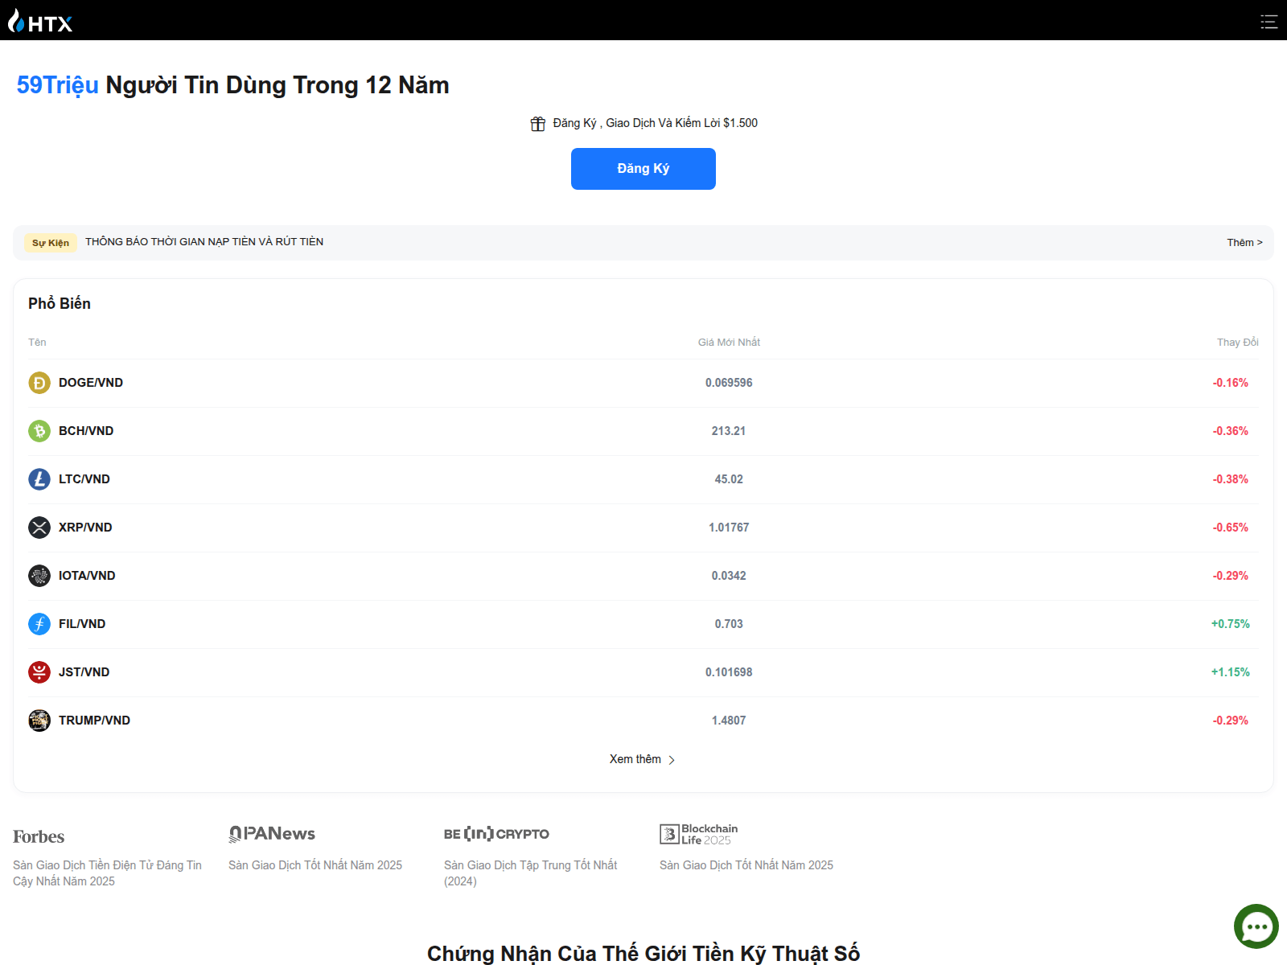The width and height of the screenshot is (1287, 965).
Task: Click the BCH price 213.21
Action: pyautogui.click(x=729, y=431)
